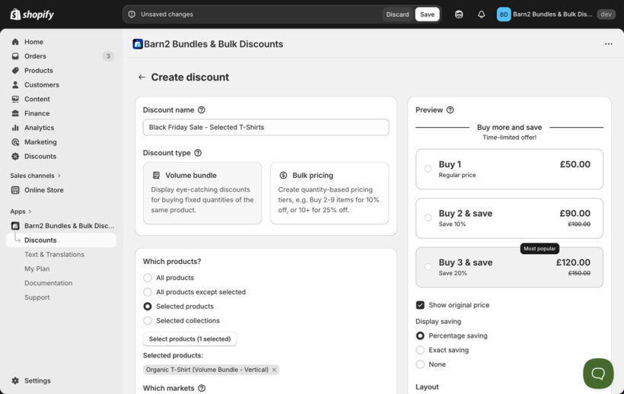Open the green chat support widget

[x=598, y=373]
